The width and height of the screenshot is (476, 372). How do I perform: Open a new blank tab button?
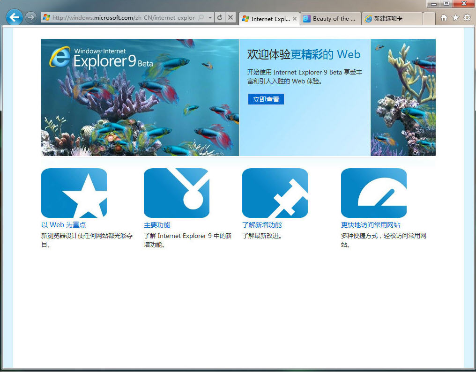429,19
